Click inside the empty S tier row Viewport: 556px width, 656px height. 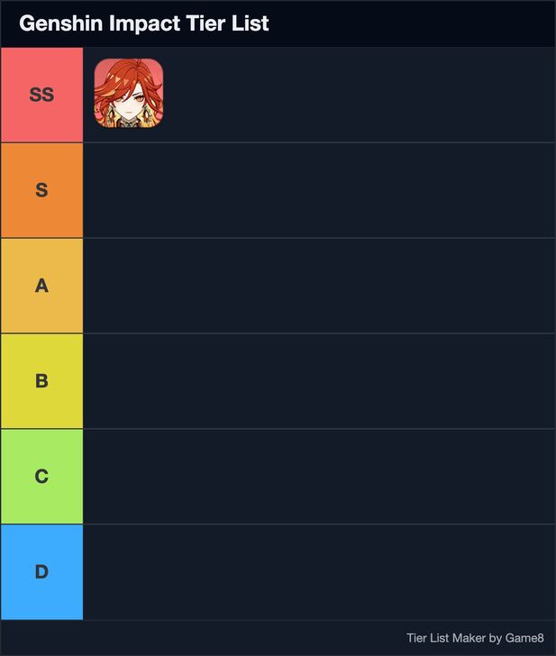[x=319, y=190]
